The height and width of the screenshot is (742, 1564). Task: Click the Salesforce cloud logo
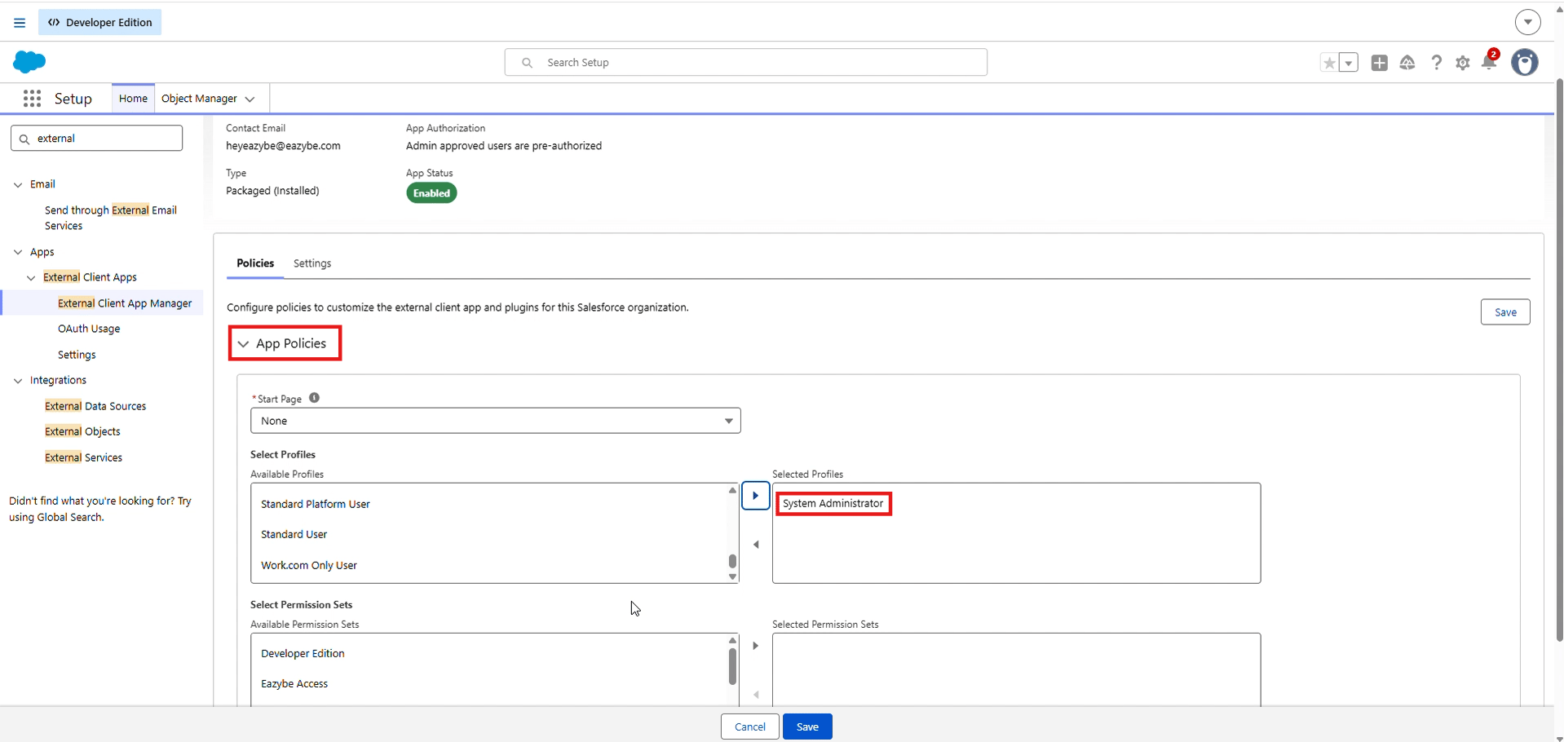(29, 62)
